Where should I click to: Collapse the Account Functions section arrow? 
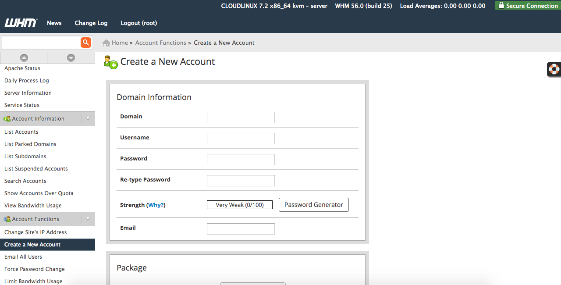pos(88,219)
